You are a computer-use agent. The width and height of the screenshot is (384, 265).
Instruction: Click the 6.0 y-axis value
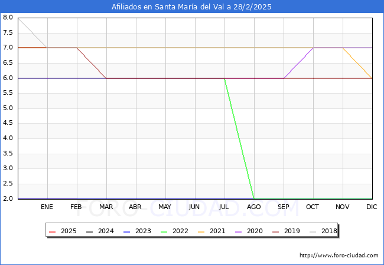(x=8, y=78)
